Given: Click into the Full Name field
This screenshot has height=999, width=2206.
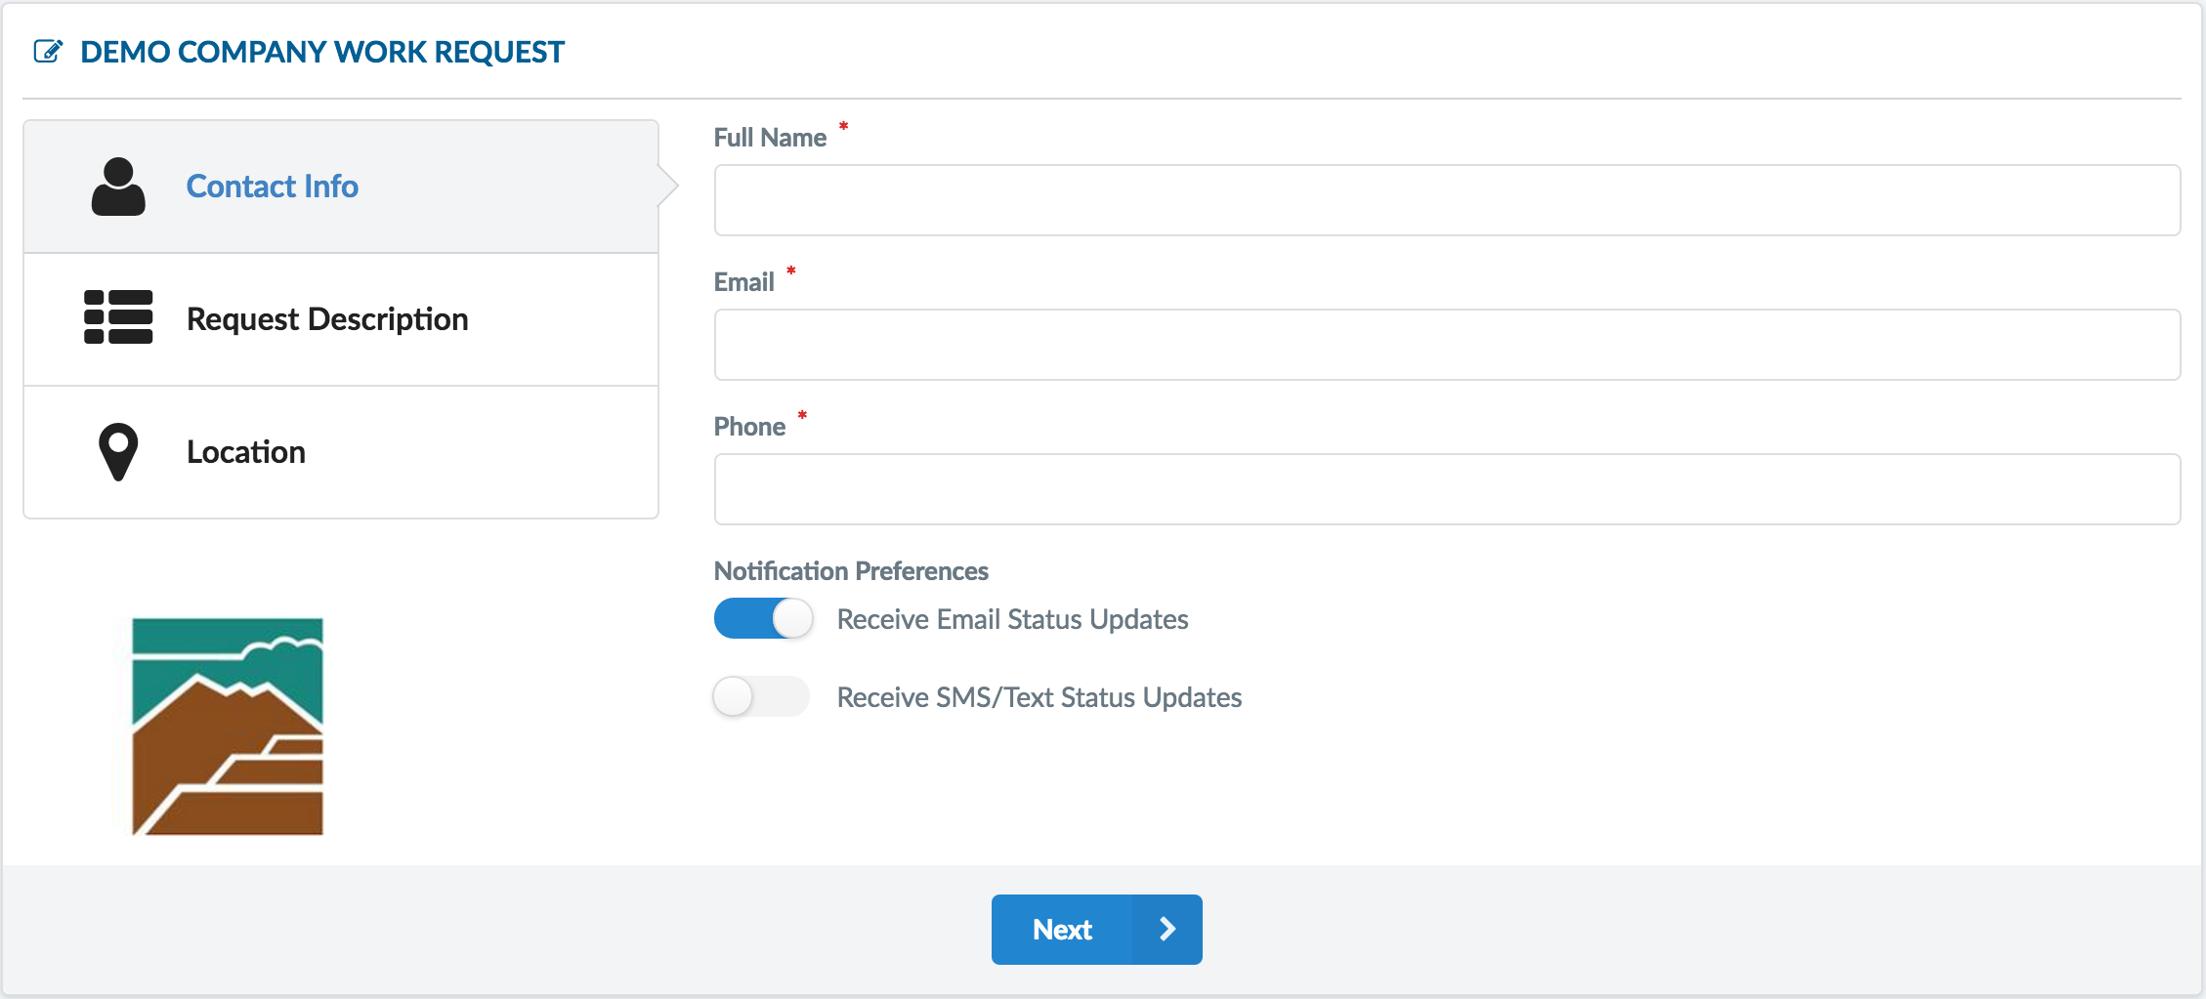Looking at the screenshot, I should 1447,200.
